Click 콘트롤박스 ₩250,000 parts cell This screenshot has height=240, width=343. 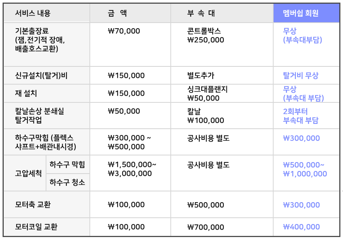pyautogui.click(x=206, y=35)
